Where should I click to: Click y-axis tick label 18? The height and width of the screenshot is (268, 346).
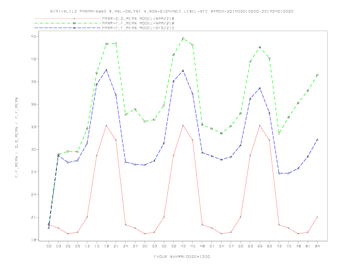33,240
